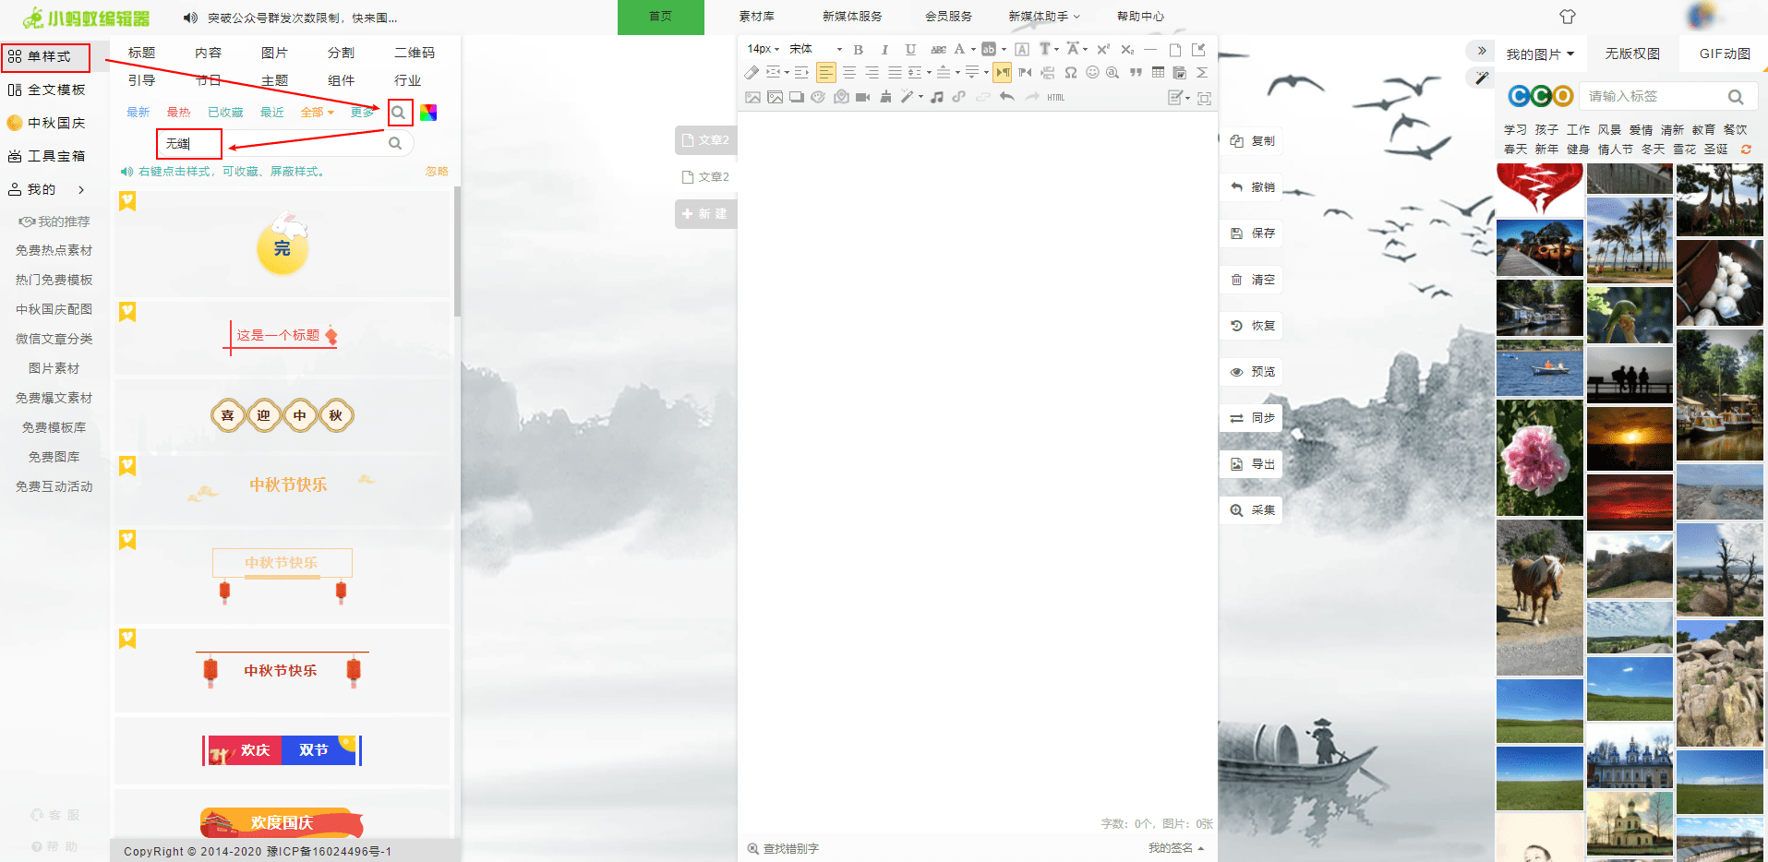This screenshot has width=1768, height=862.
Task: Click the style search magnifier icon
Action: [x=399, y=113]
